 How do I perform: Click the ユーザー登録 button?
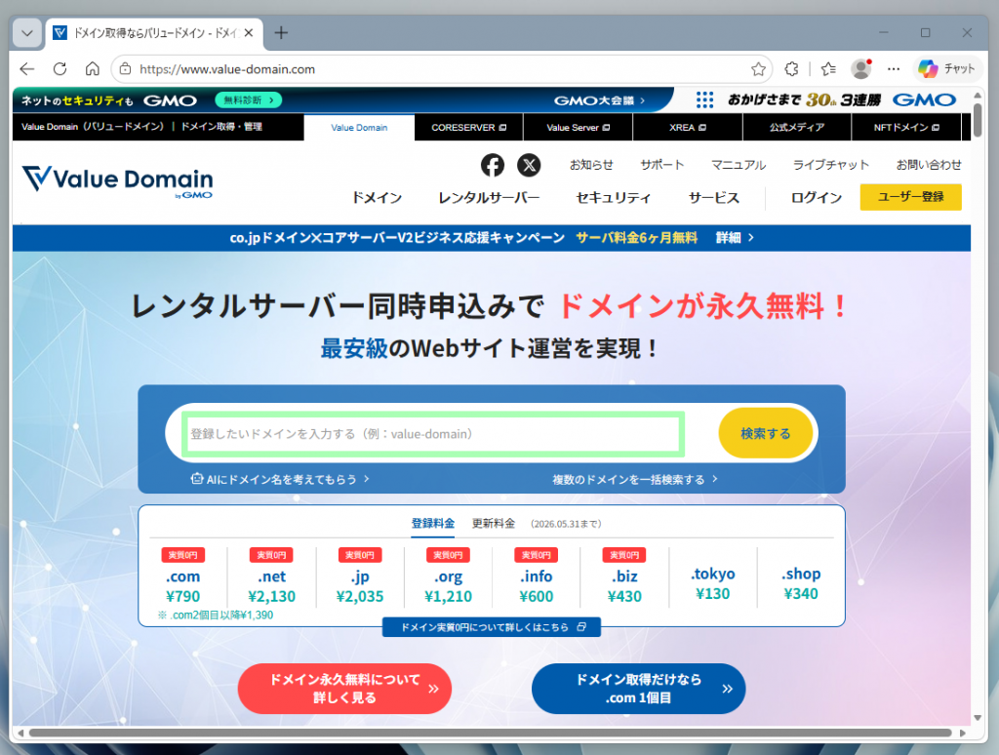coord(910,197)
